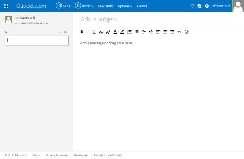Screen dimensions: 244x159
Task: Click shrikanth A.N sender name in left panel
Action: coord(25,18)
